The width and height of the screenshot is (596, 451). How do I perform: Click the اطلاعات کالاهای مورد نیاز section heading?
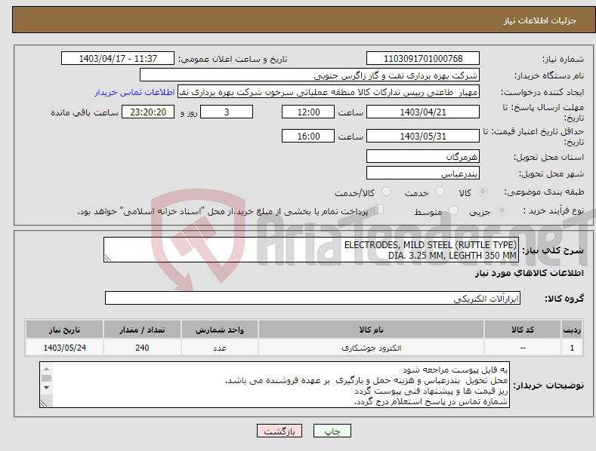click(529, 273)
